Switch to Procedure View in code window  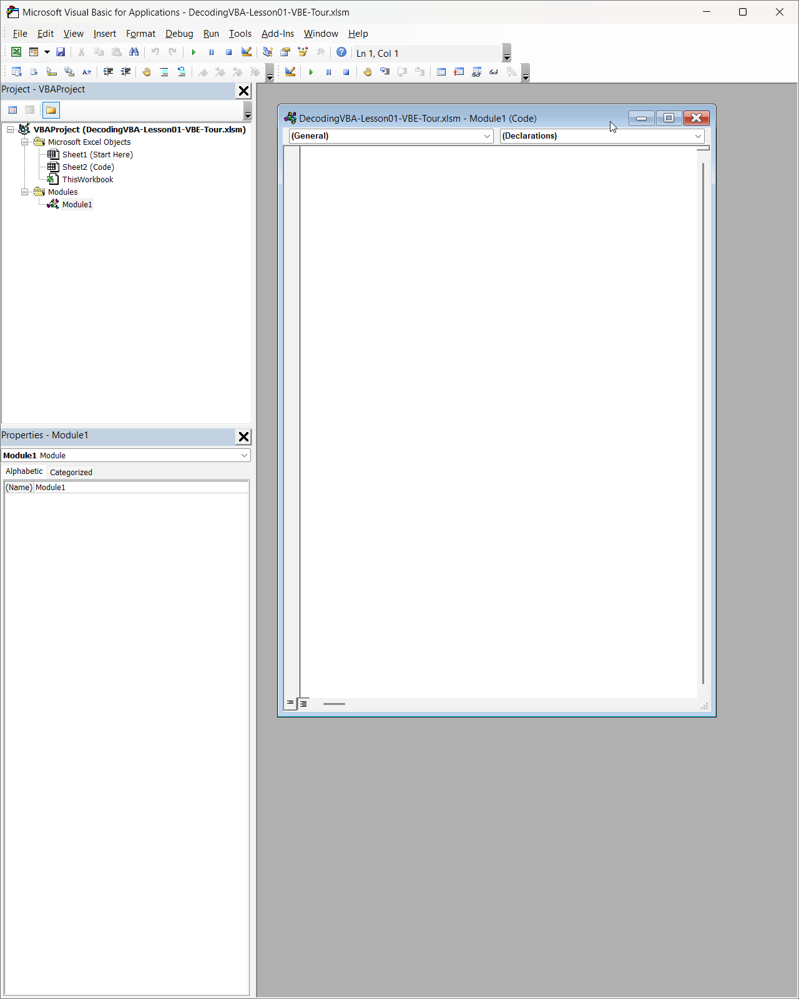290,704
